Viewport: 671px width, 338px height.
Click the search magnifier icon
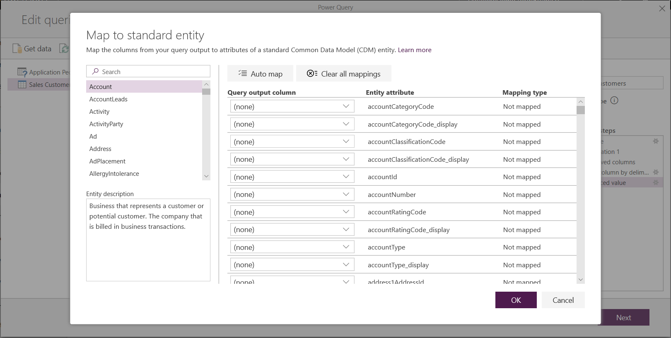tap(95, 71)
